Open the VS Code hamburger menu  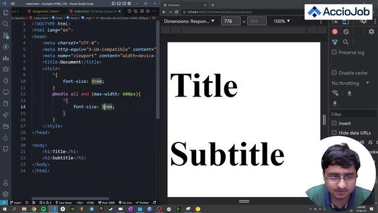13,4
